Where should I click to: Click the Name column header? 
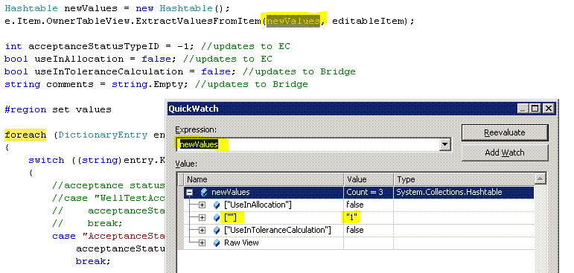(264, 179)
